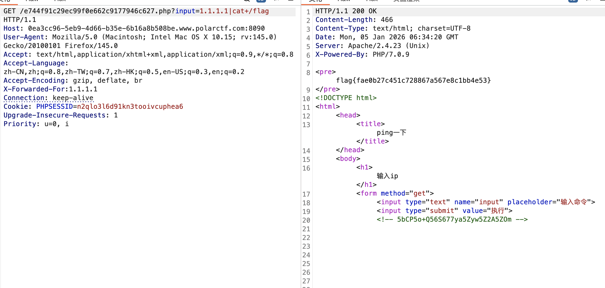The height and width of the screenshot is (288, 605).
Task: Click the X-Forwarded-For header line
Action: 50,89
